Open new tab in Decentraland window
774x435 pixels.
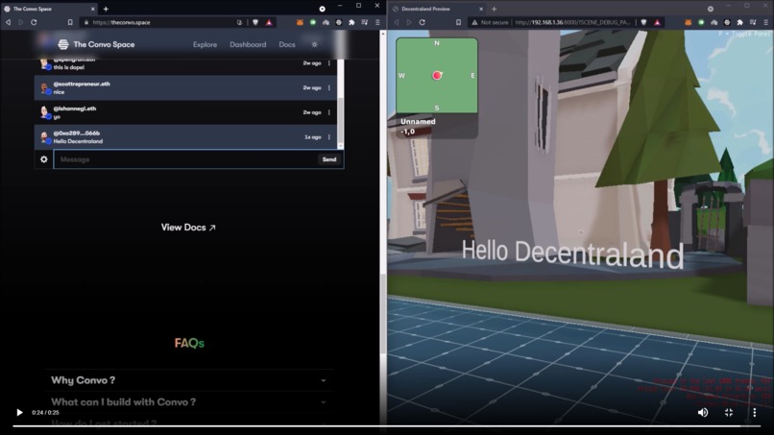495,9
